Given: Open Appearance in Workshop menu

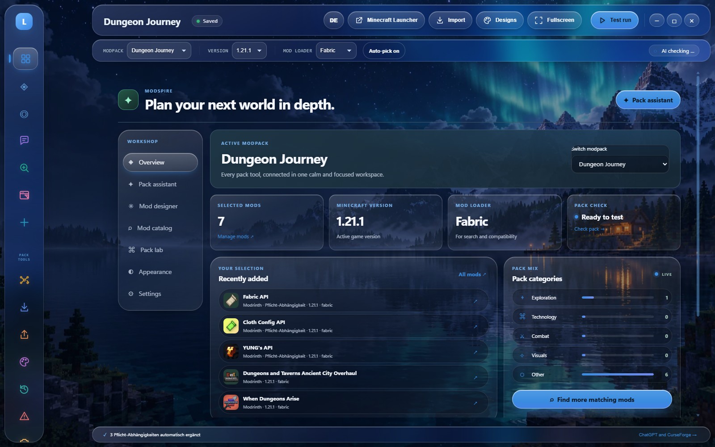Looking at the screenshot, I should pos(160,272).
